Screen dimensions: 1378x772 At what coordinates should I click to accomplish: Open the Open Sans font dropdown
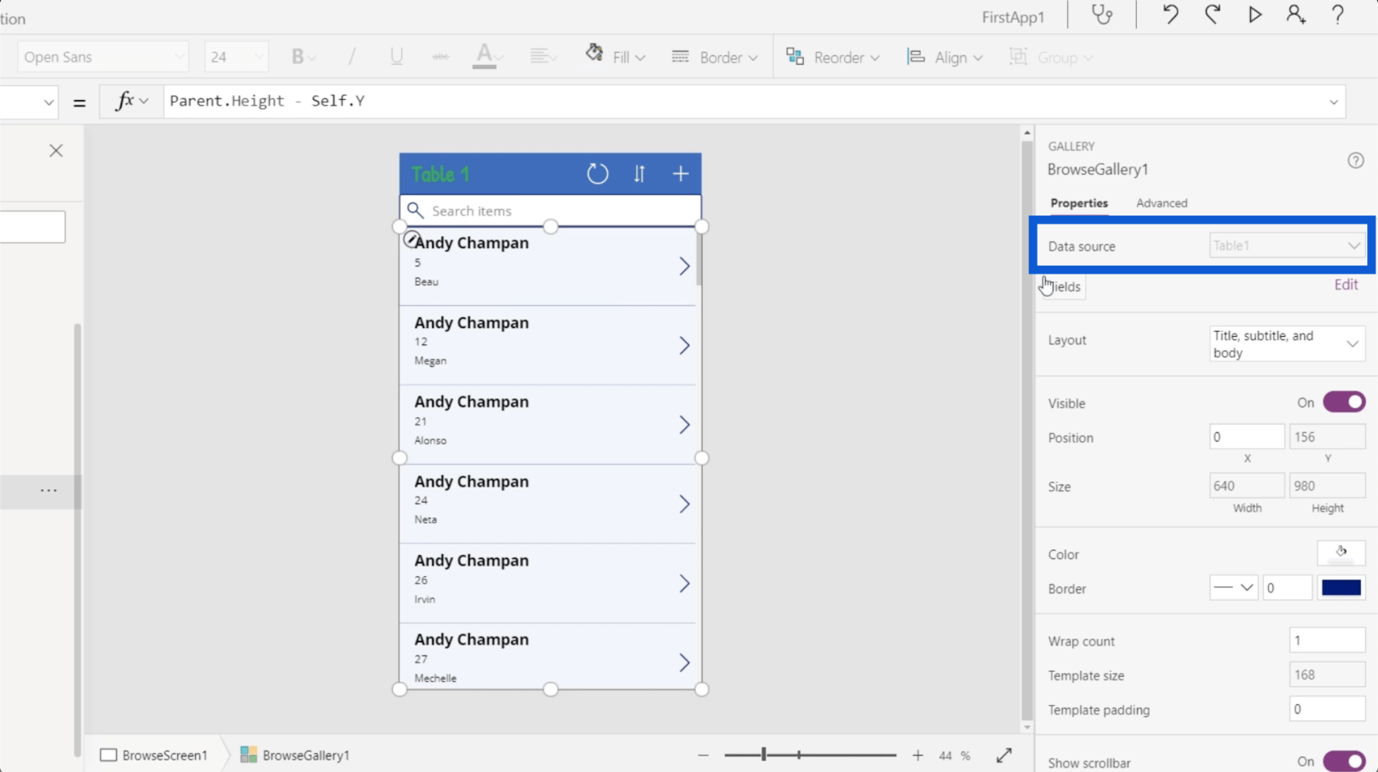(x=103, y=57)
